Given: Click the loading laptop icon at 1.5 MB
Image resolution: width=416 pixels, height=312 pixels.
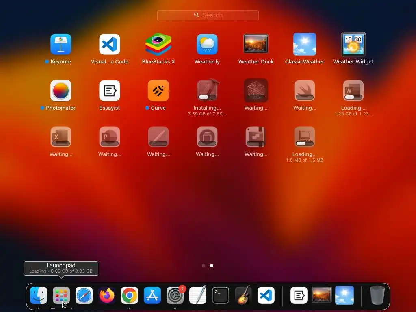Looking at the screenshot, I should 305,137.
